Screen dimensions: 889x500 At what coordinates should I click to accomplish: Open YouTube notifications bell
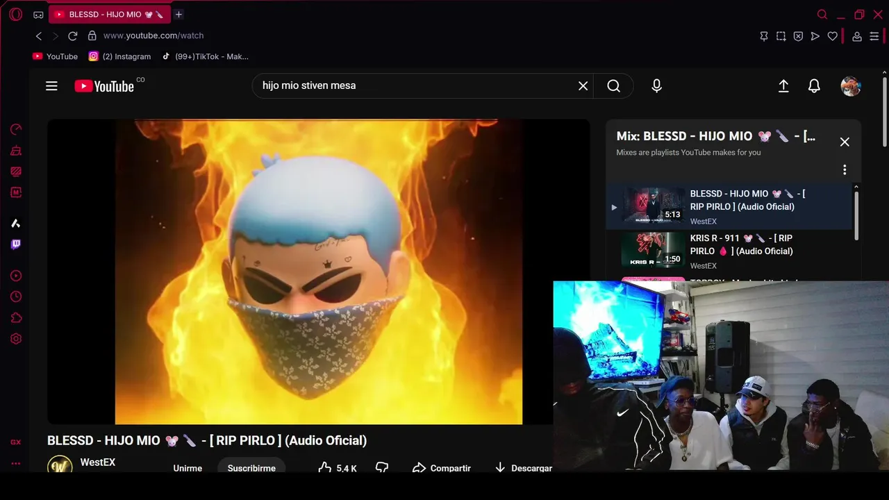coord(814,86)
